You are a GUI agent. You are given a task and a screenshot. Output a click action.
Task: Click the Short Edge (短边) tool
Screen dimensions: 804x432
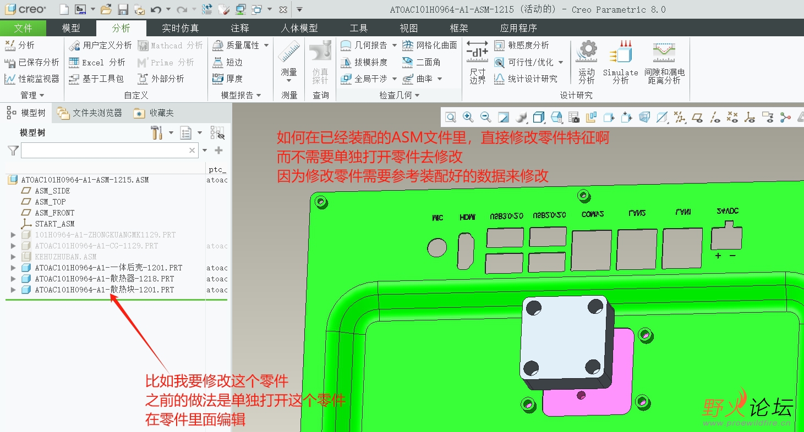click(227, 62)
